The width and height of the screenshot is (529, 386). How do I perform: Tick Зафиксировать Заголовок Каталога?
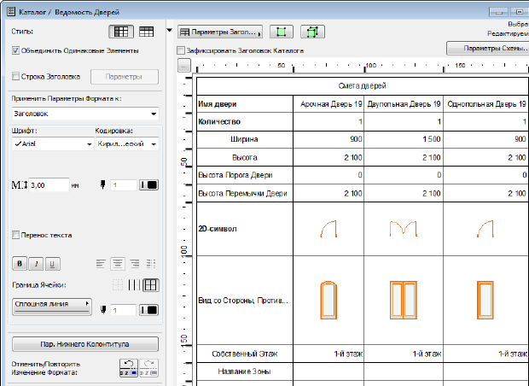[181, 50]
